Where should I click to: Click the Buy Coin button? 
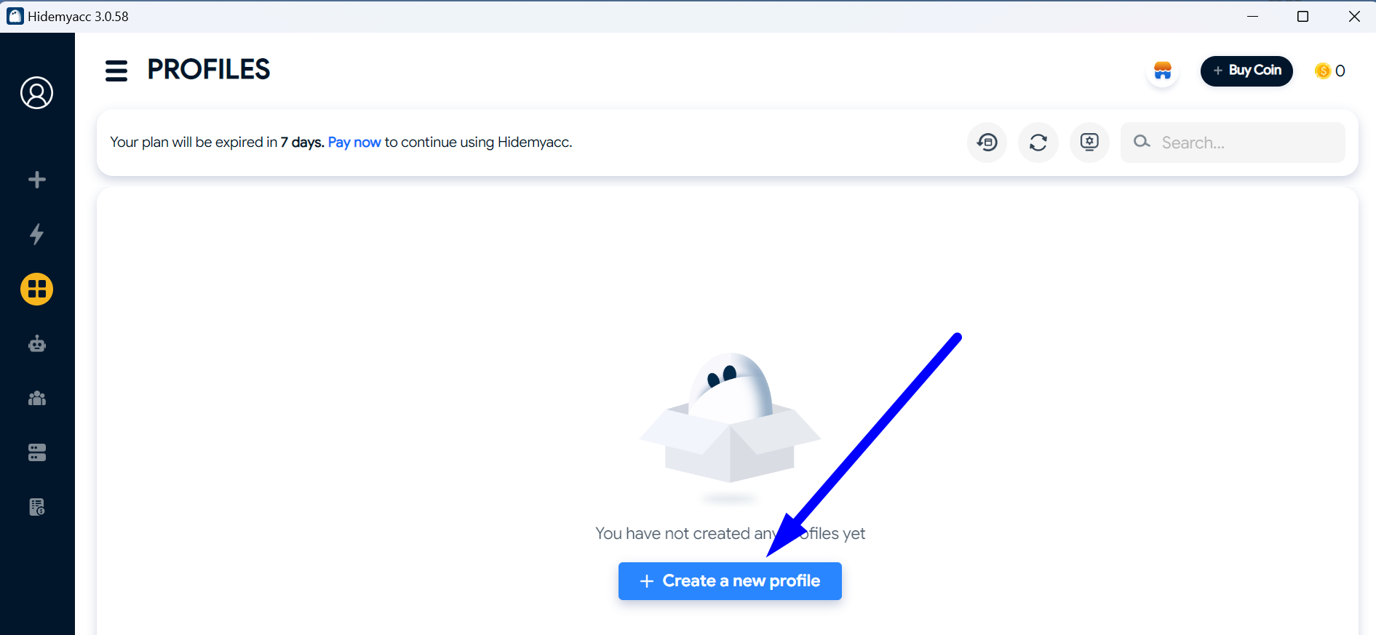click(1246, 71)
